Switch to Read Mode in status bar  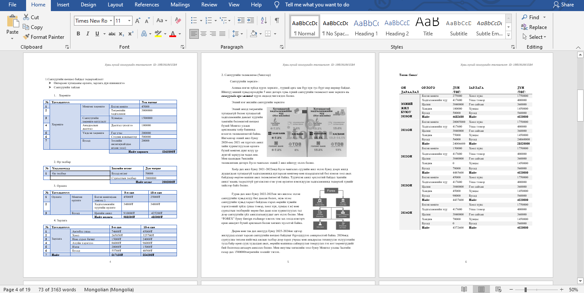tap(464, 289)
